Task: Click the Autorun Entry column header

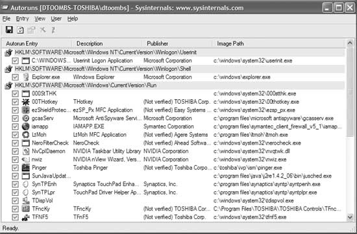Action: (37, 43)
